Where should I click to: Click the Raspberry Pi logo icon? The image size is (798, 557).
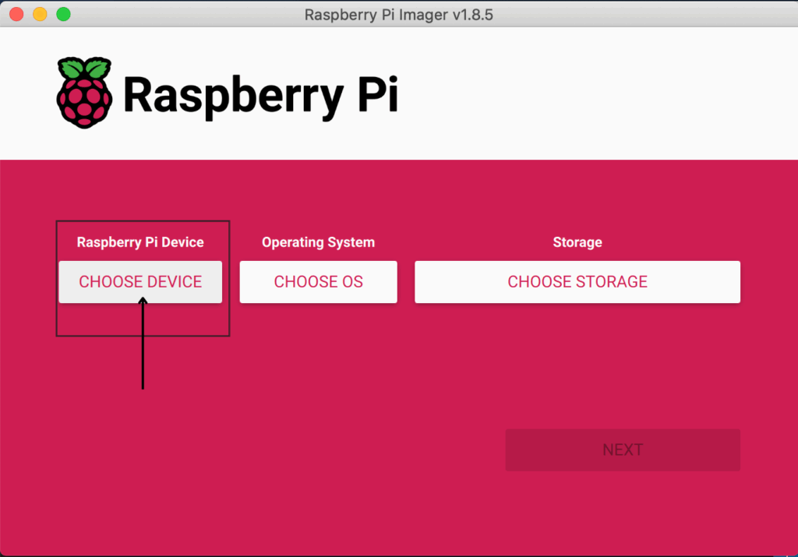click(x=84, y=93)
